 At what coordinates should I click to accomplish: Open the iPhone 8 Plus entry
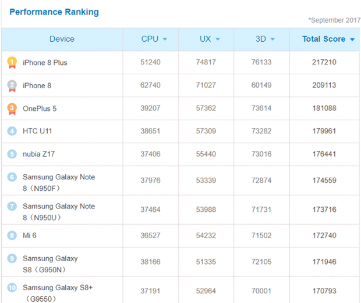point(45,62)
